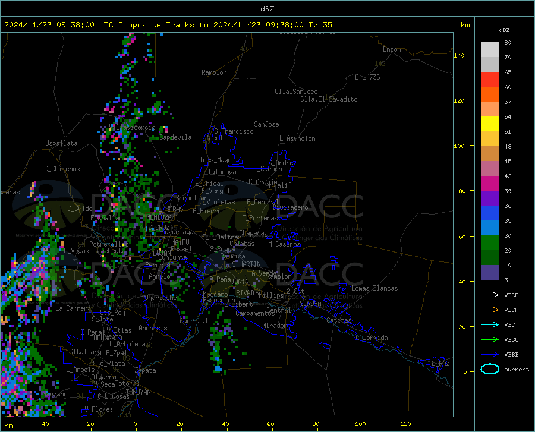Screen dimensions: 535x432
Task: Click the TUPUNGATO map label
Action: [106, 338]
